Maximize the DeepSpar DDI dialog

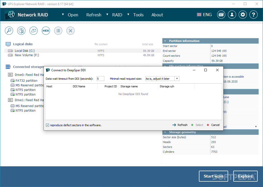tap(206, 70)
